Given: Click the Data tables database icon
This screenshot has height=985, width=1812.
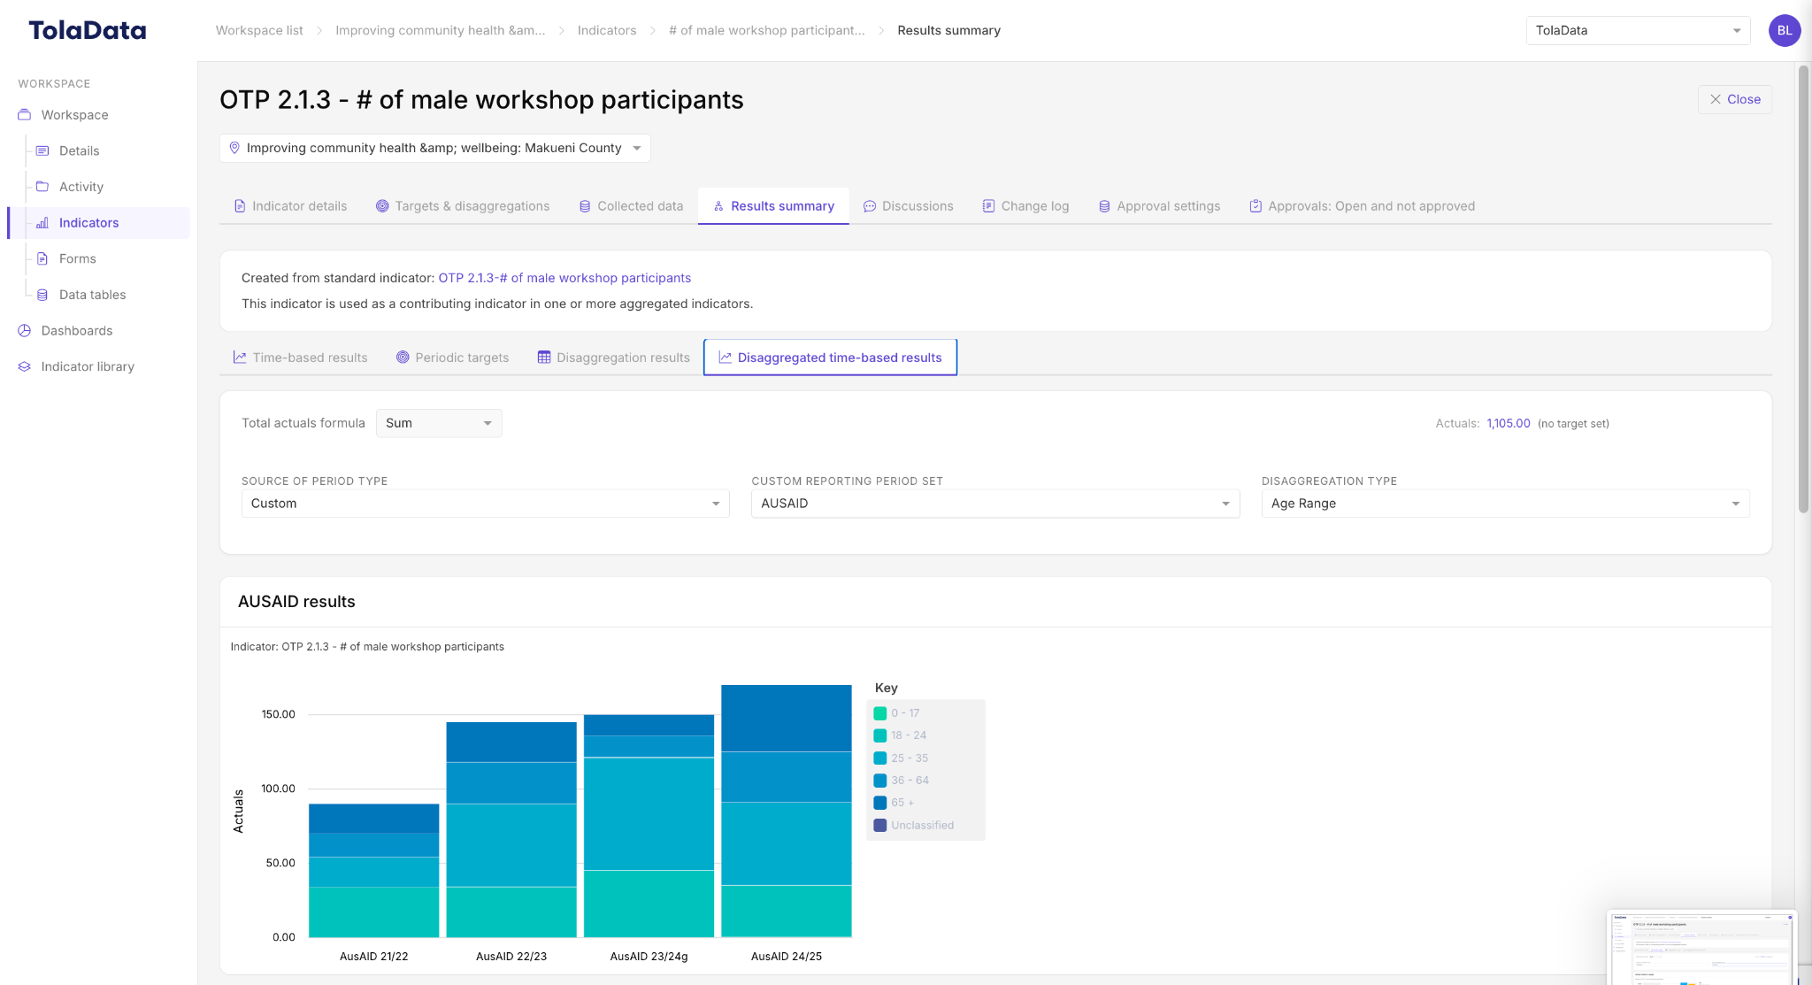Looking at the screenshot, I should tap(42, 295).
